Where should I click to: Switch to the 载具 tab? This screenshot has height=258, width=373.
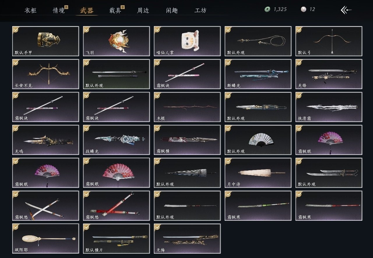coord(115,10)
